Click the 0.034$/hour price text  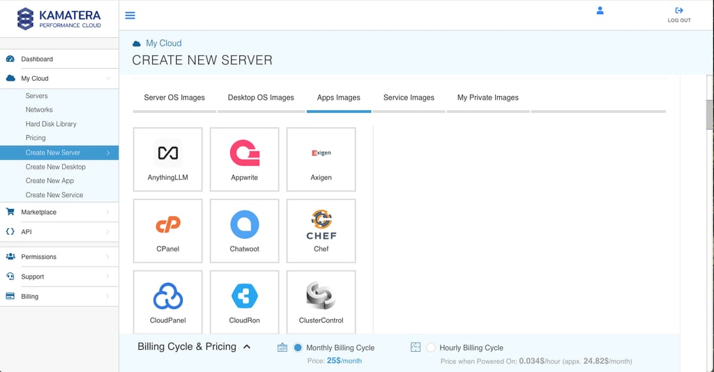coord(540,361)
